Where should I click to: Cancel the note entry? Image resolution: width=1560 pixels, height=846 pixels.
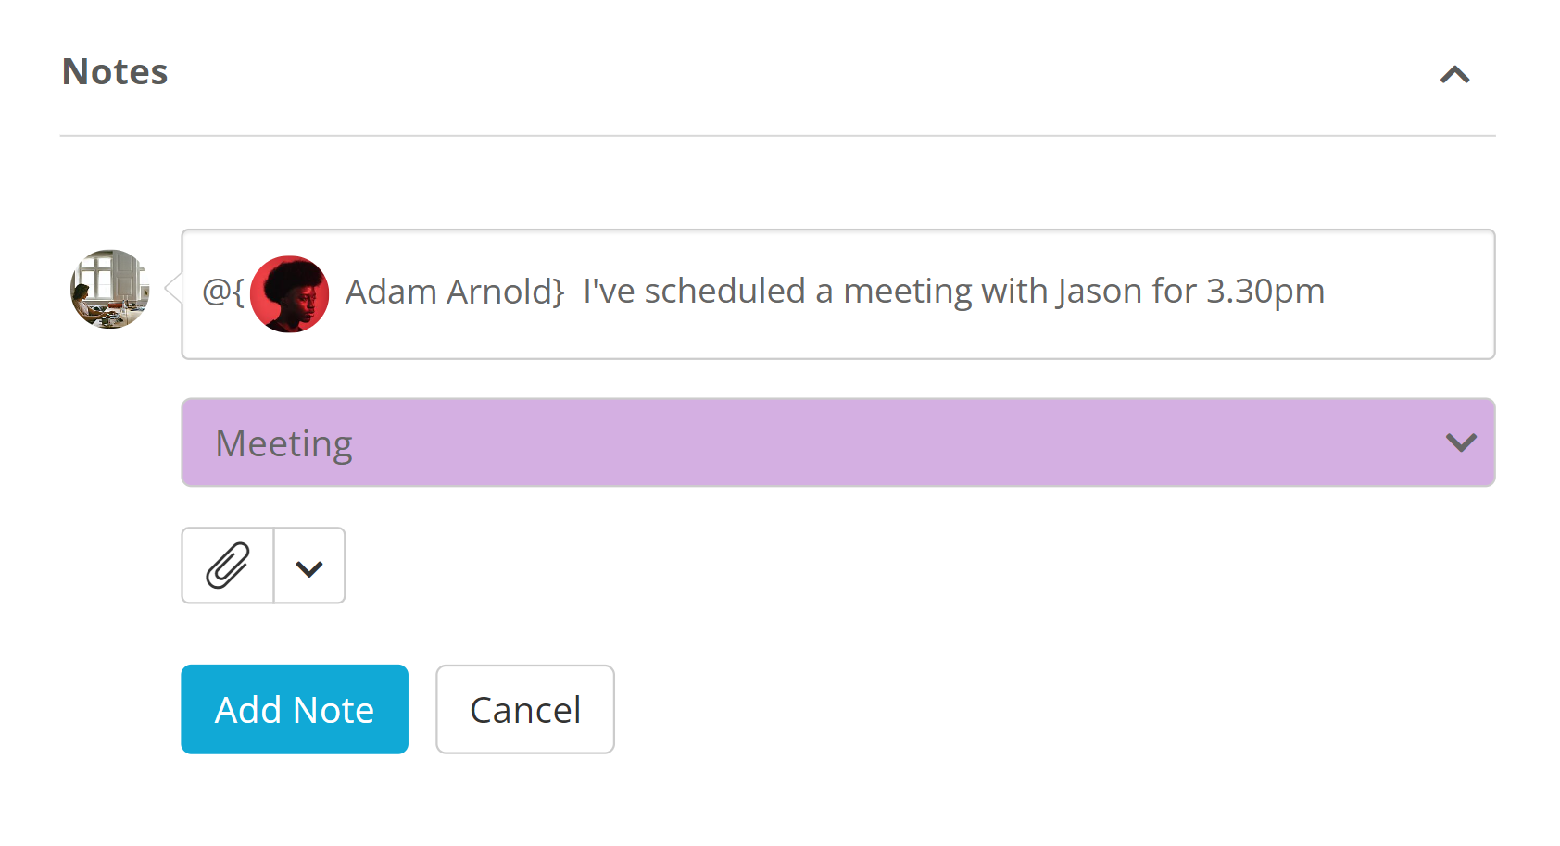coord(524,709)
